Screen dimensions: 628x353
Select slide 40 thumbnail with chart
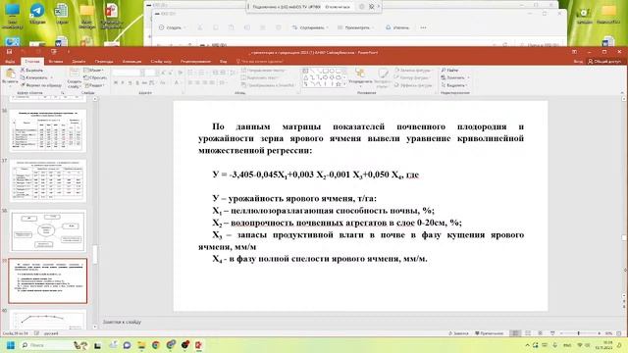pyautogui.click(x=48, y=320)
